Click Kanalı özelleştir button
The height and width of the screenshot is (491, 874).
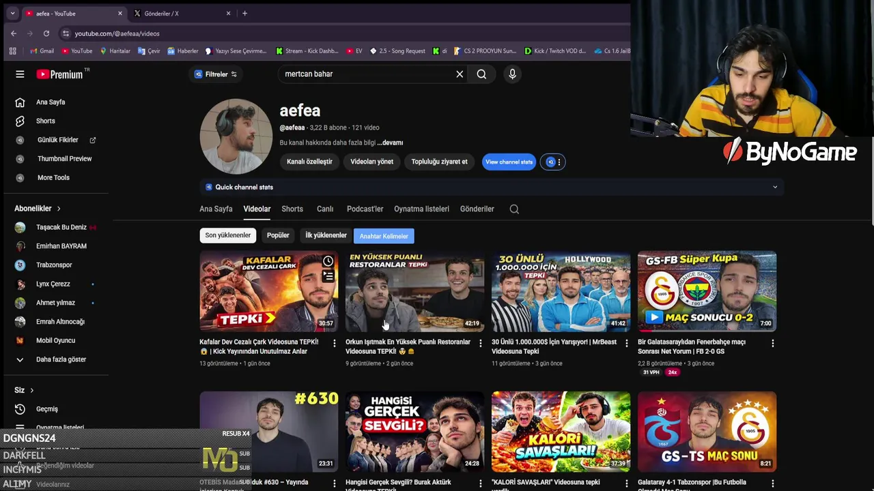309,162
